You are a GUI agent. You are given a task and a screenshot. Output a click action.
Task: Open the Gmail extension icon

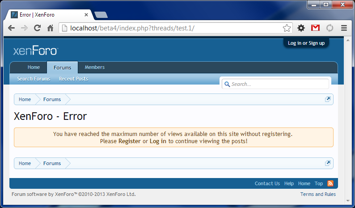click(315, 28)
